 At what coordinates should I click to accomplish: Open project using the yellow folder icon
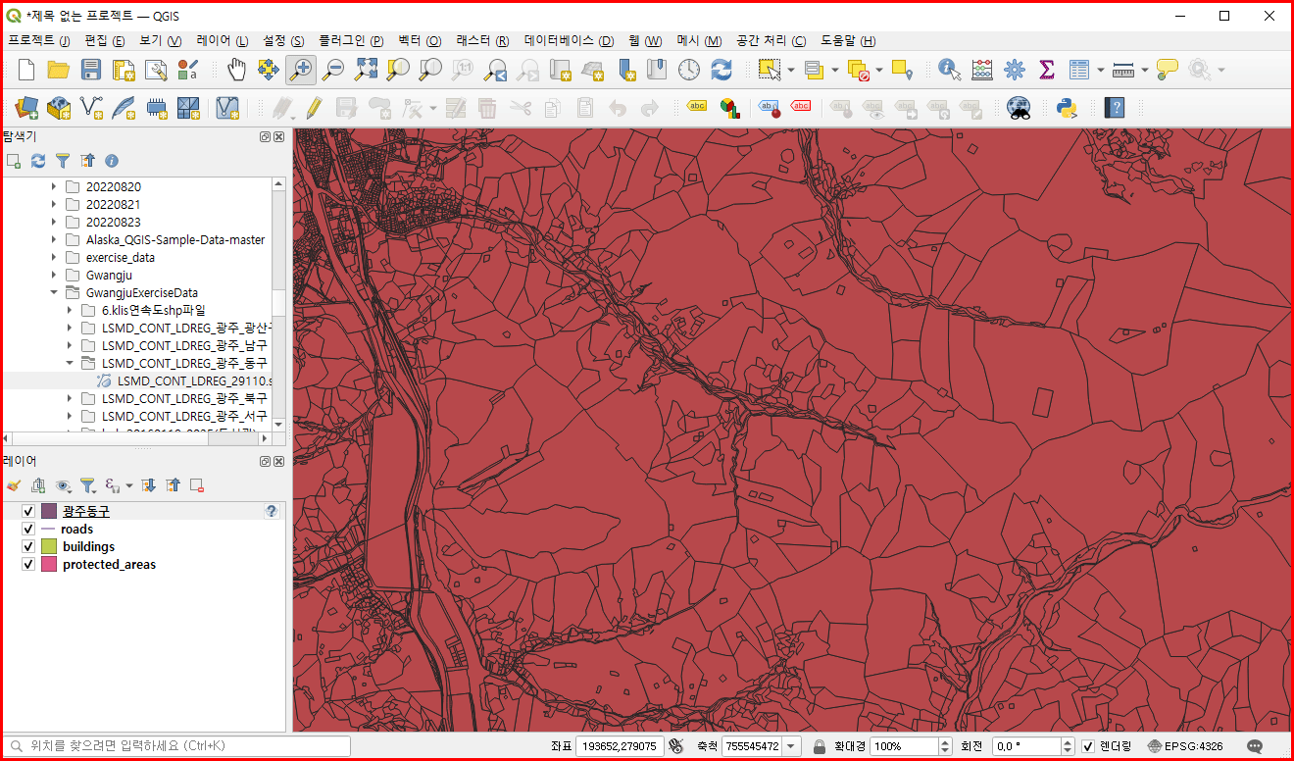(59, 70)
